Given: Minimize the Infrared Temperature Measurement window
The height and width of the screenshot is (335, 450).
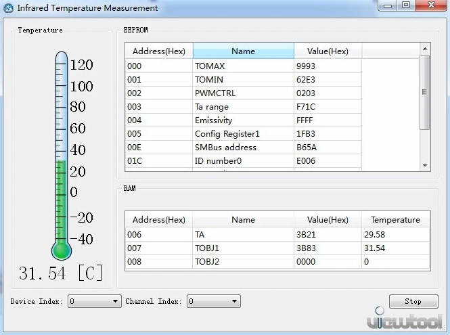Looking at the screenshot, I should [x=388, y=5].
